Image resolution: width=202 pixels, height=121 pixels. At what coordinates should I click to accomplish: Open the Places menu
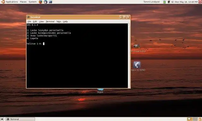click(x=23, y=2)
